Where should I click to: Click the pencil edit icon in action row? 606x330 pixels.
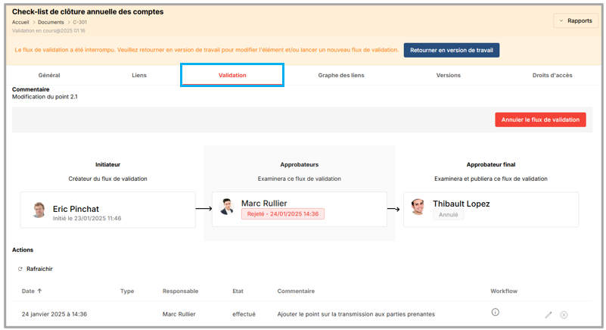point(549,314)
